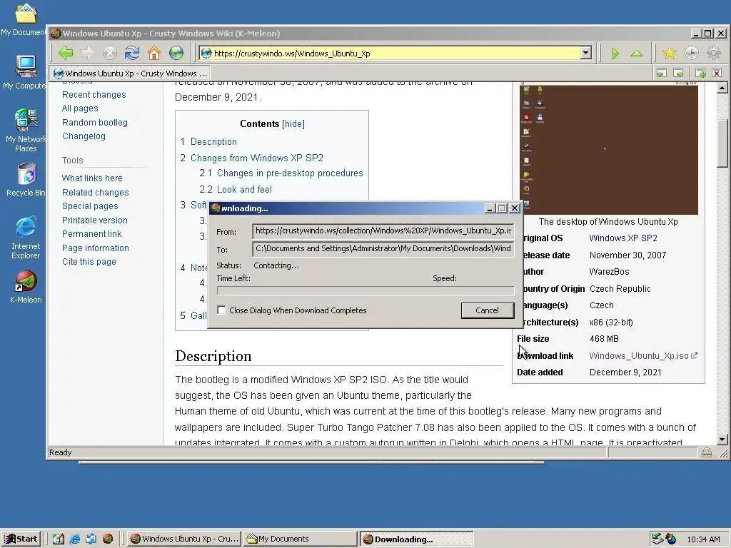Click K-Meleon quick launch icon
This screenshot has height=548, width=731.
pos(107,539)
